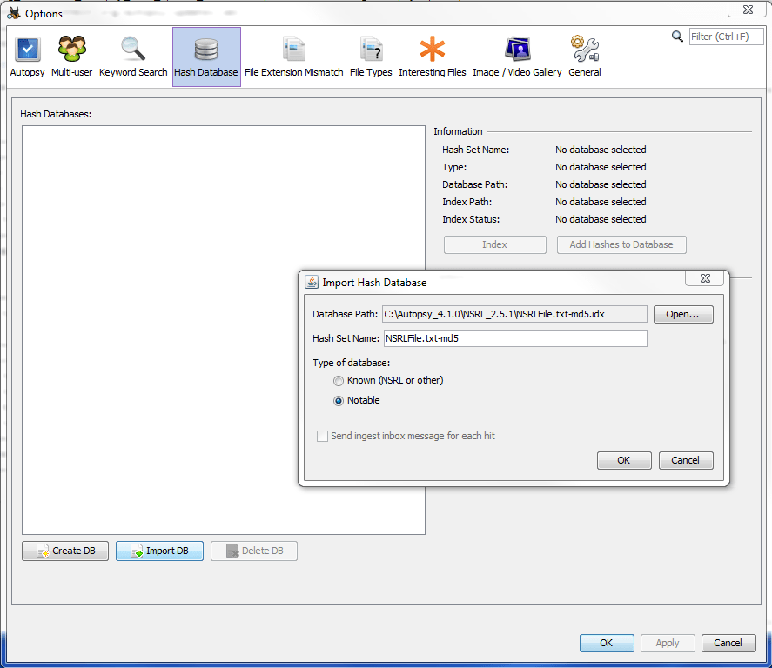The width and height of the screenshot is (772, 668).
Task: Confirm import by clicking OK
Action: coord(624,460)
